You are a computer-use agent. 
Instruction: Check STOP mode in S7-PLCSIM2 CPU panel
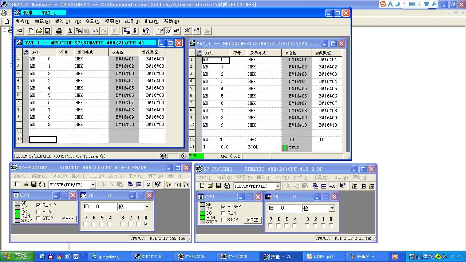coord(38,218)
